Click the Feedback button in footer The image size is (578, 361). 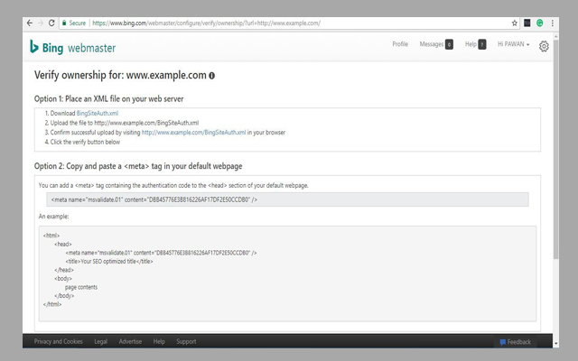(515, 342)
